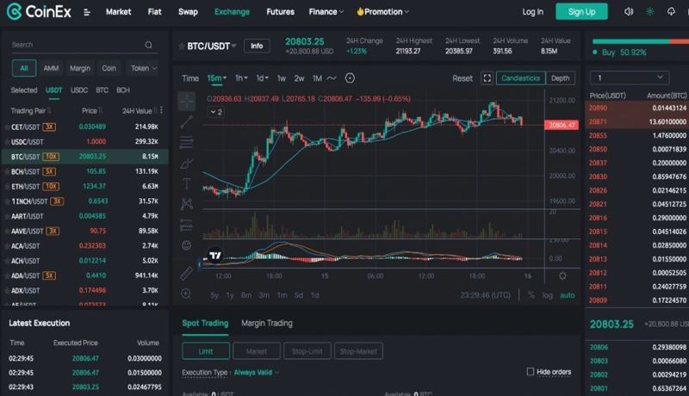This screenshot has width=689, height=396.
Task: Select the ruler measure tool
Action: tap(186, 273)
